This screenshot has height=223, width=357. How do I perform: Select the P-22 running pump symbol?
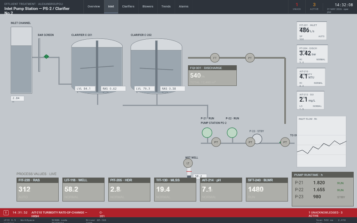pyautogui.click(x=232, y=133)
